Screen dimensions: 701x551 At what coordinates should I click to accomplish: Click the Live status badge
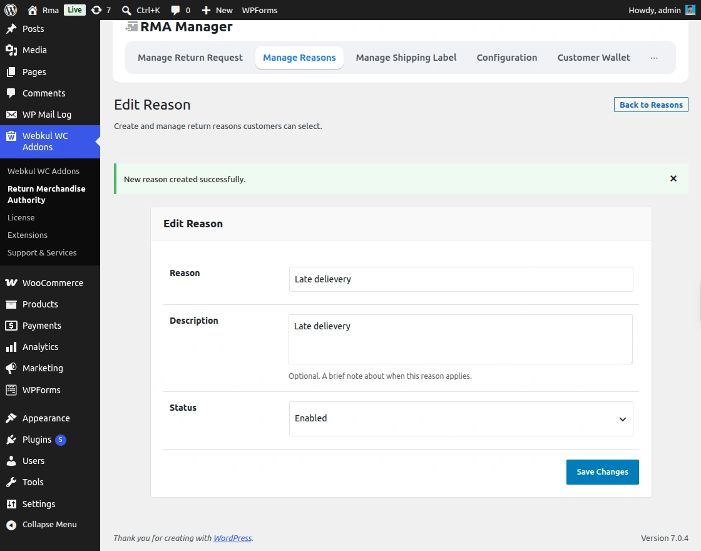[x=74, y=10]
